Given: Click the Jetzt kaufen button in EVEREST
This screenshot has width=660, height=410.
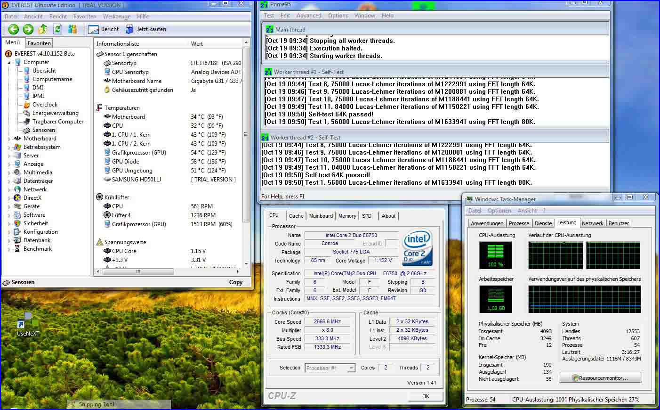Looking at the screenshot, I should tap(146, 29).
